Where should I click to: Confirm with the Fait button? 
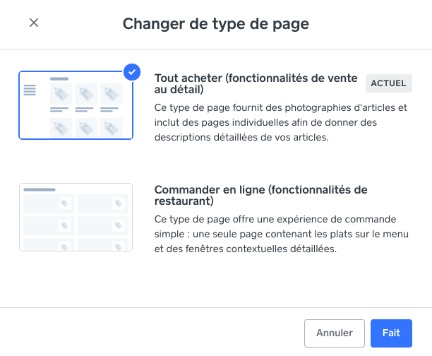[391, 333]
